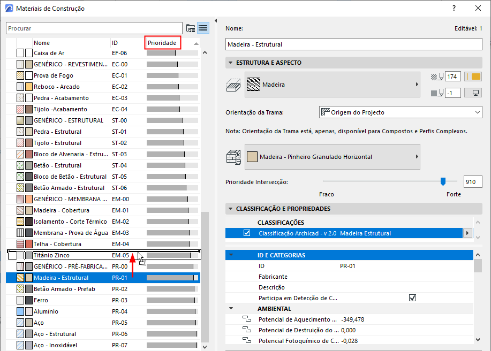Toggle Participa em Detecção de Colisões checkbox
Screen dimensions: 491x351
(412, 298)
